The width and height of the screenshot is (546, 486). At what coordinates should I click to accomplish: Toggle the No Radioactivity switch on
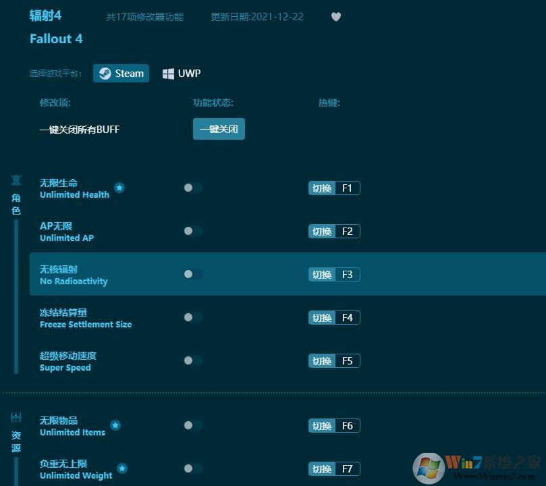coord(192,274)
